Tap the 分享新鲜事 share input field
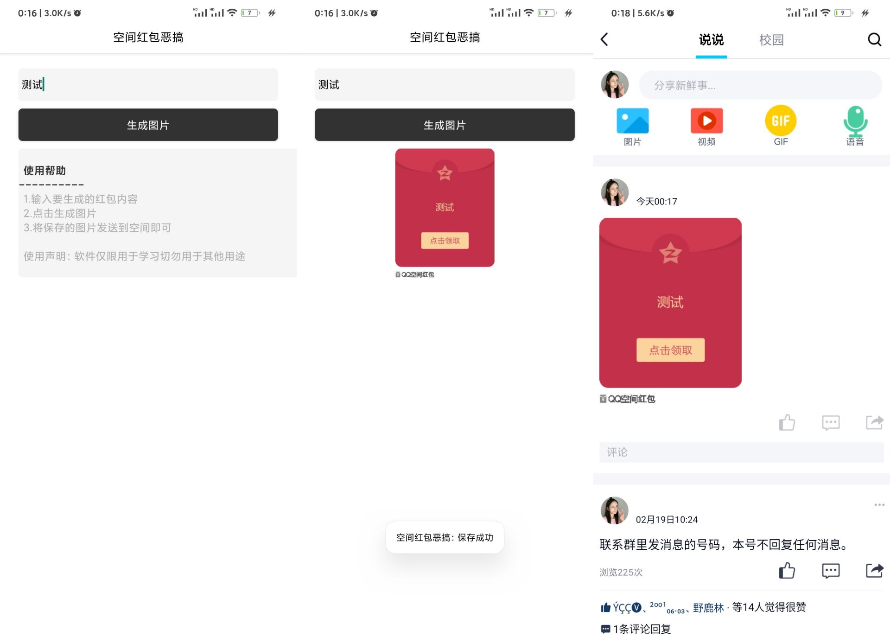 point(760,85)
